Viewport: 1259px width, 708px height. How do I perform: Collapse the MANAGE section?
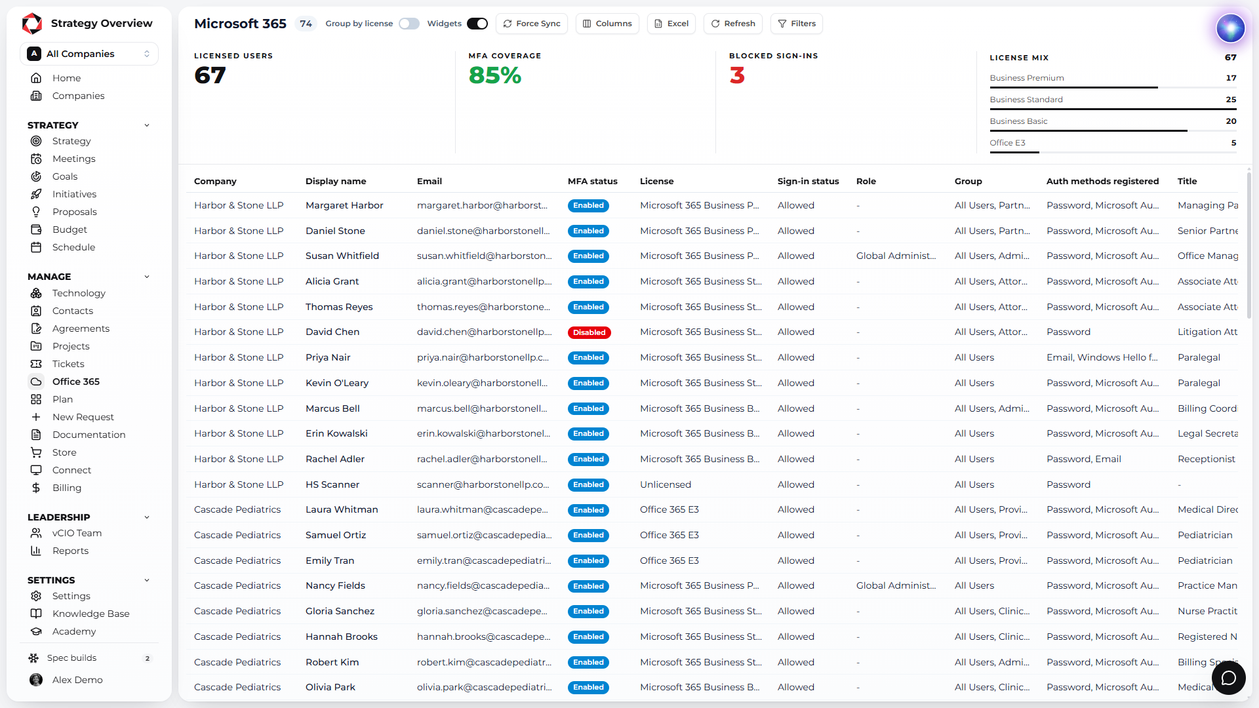coord(147,277)
